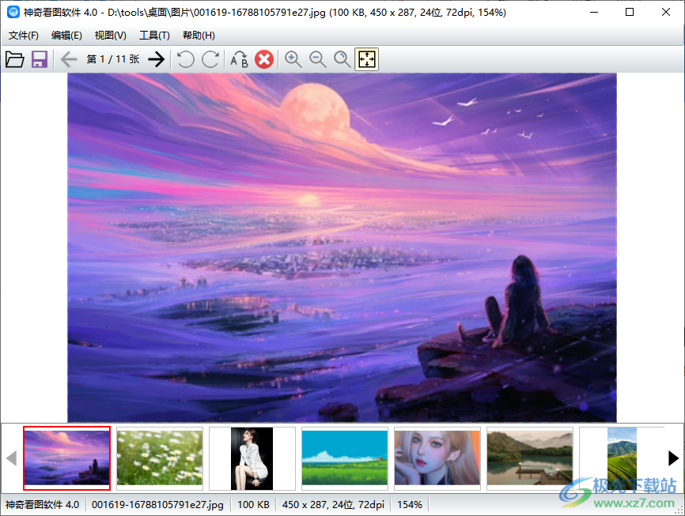
Task: Toggle the fit-to-window button
Action: (x=367, y=59)
